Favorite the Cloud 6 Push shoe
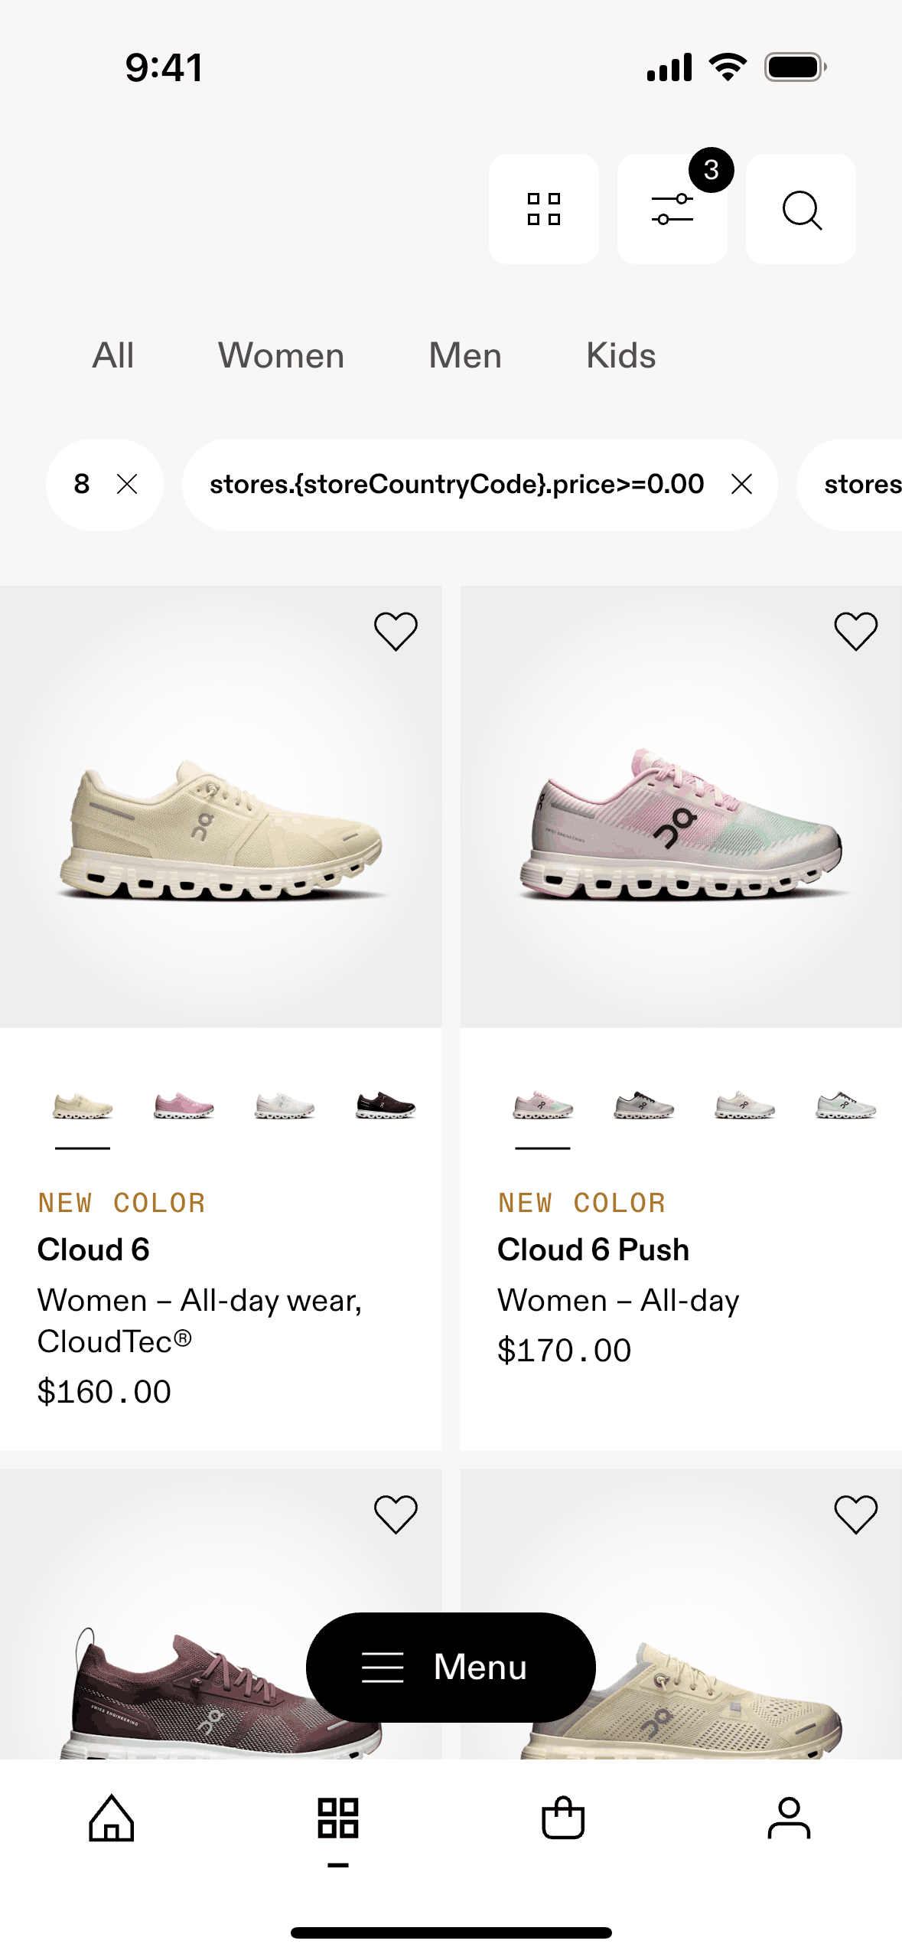The image size is (902, 1957). (855, 632)
